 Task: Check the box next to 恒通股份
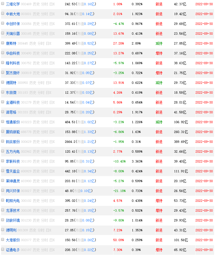3,121
